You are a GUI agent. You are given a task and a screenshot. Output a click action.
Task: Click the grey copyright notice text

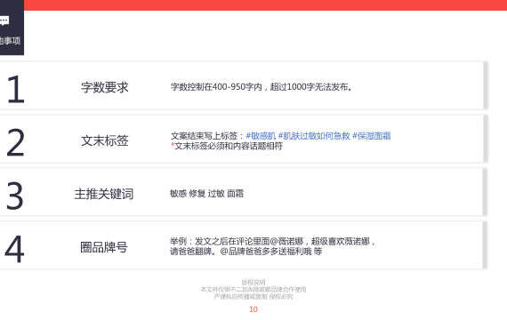coord(253,289)
